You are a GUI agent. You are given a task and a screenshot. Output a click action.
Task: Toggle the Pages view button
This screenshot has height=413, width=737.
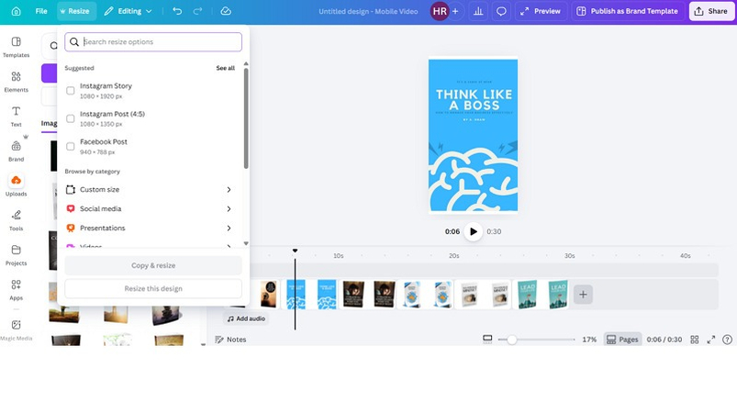click(x=622, y=340)
